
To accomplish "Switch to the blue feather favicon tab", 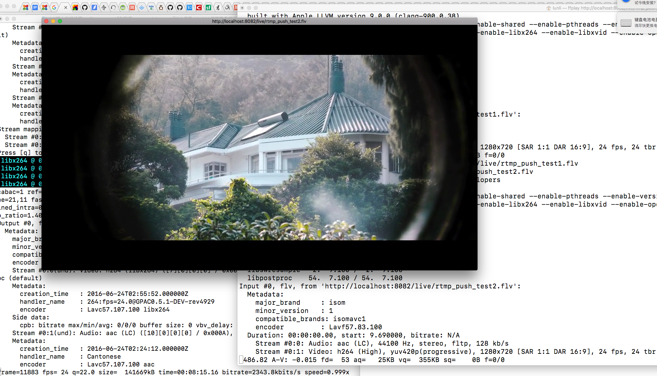I will point(94,7).
